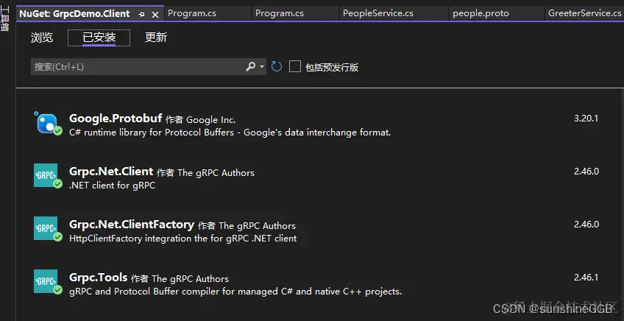Click the 'HttpClientFactory integration' description
This screenshot has height=321, width=624.
[x=183, y=239]
